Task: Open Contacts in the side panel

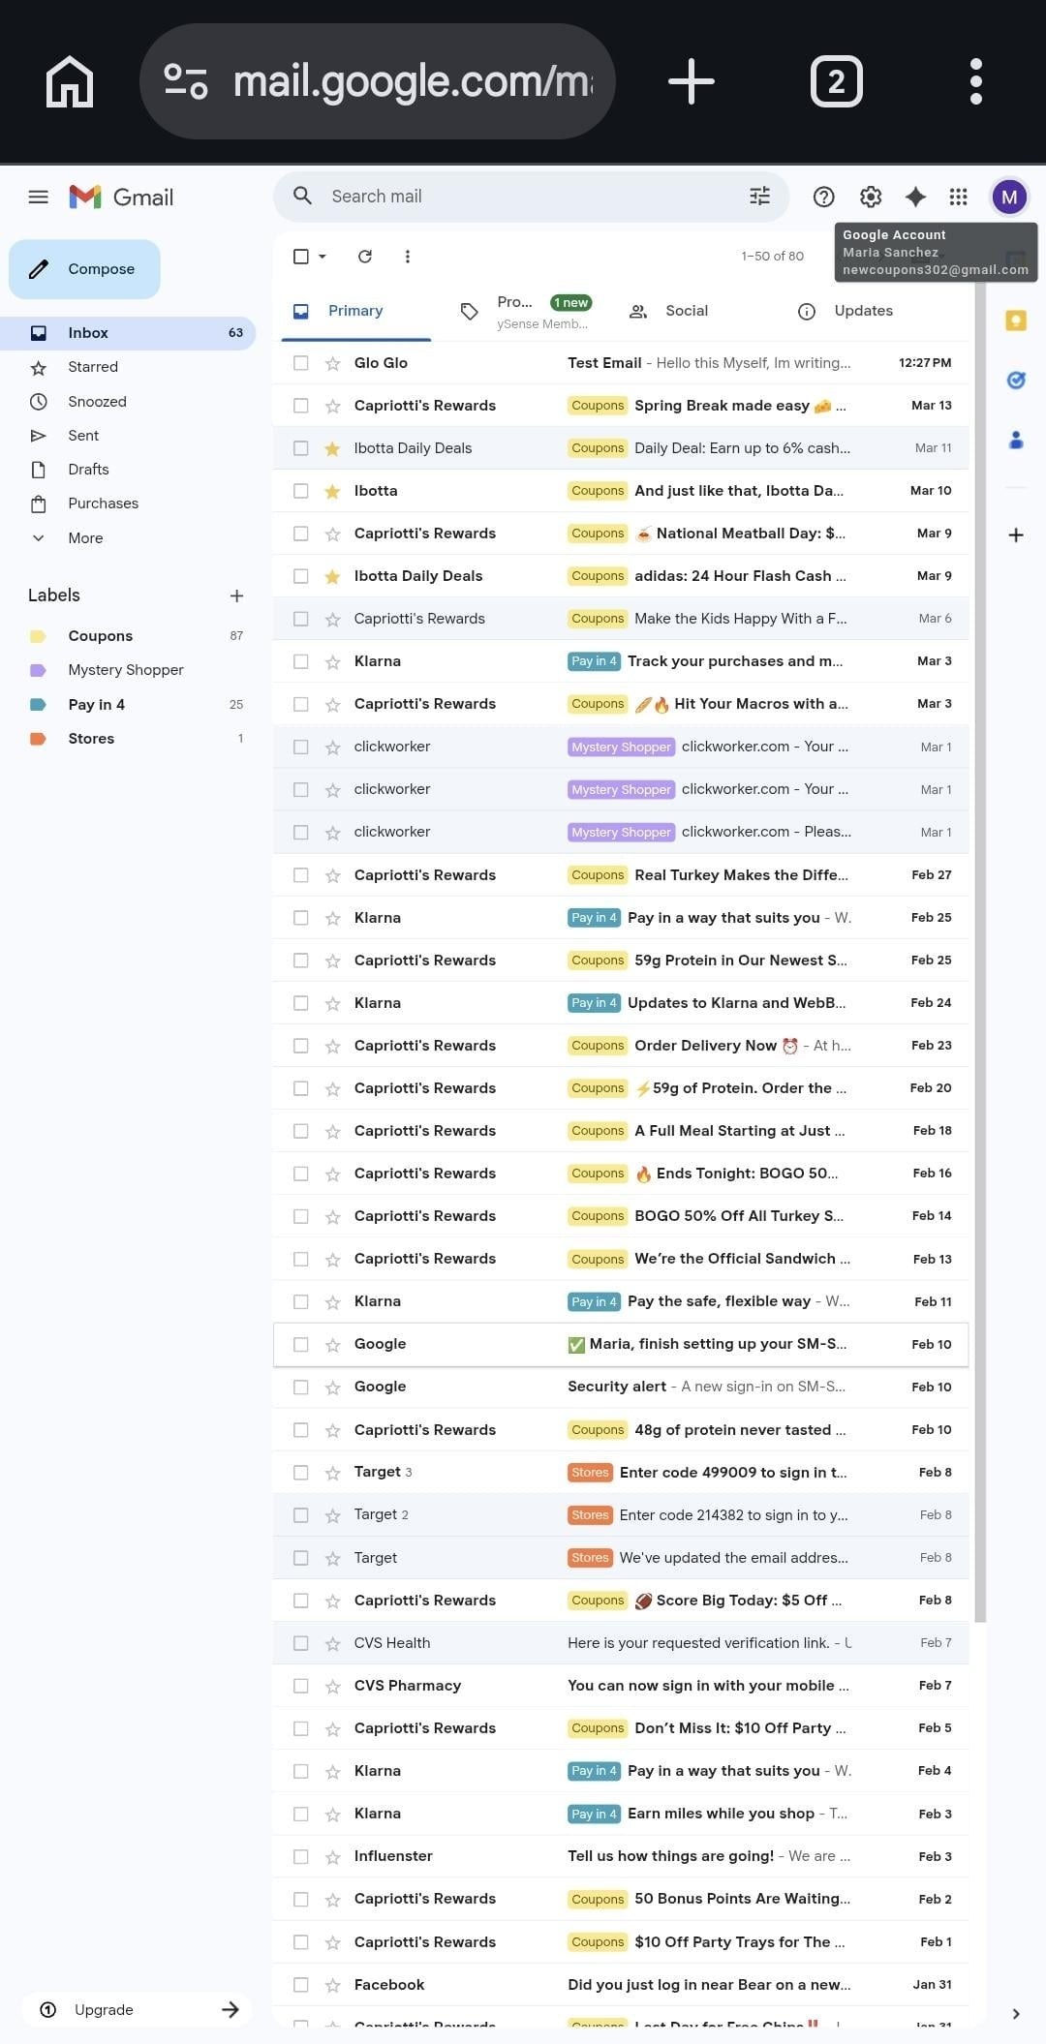Action: tap(1016, 441)
